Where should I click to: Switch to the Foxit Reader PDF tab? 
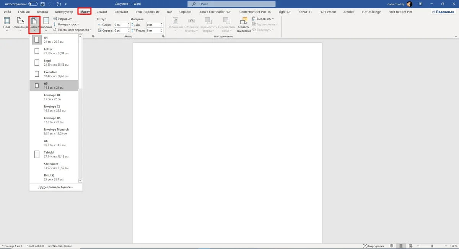point(401,12)
